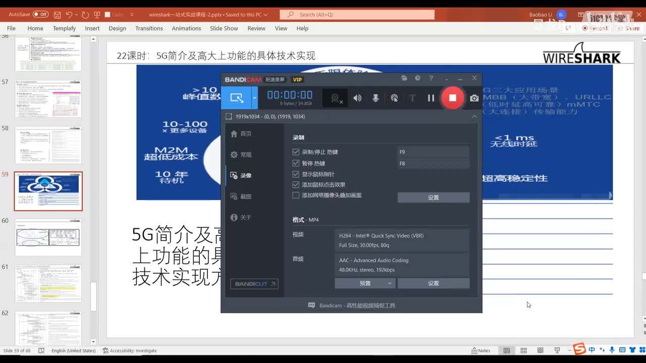Collapse the 1919x1034 capture area bar
Screen dimensions: 646x363
pos(474,116)
